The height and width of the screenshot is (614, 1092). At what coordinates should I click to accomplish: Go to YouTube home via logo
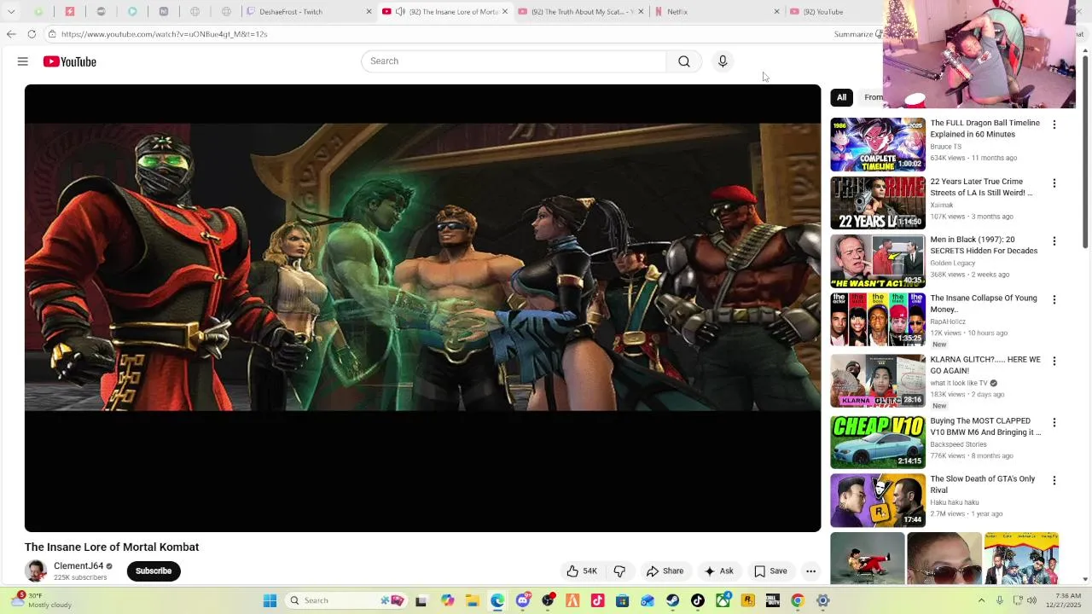point(70,61)
